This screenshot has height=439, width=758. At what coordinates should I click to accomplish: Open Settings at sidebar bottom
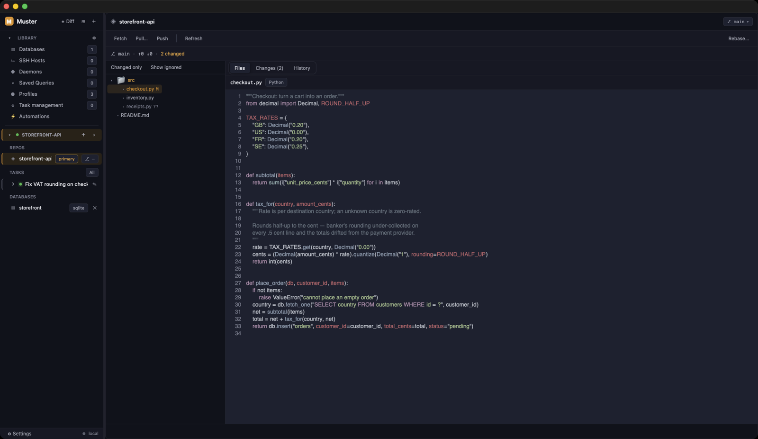pyautogui.click(x=19, y=434)
